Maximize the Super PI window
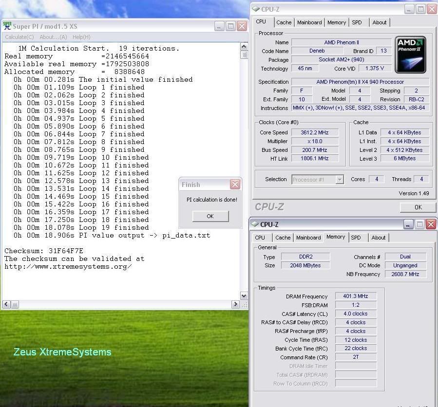The image size is (438, 407). 230,26
